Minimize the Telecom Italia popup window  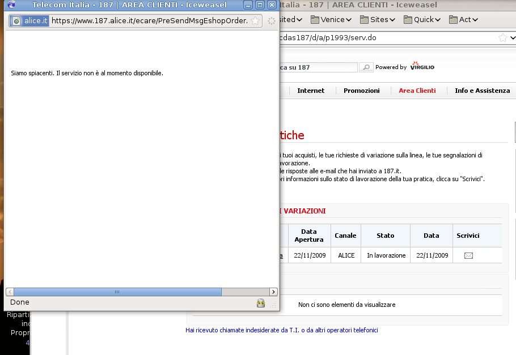click(x=248, y=5)
